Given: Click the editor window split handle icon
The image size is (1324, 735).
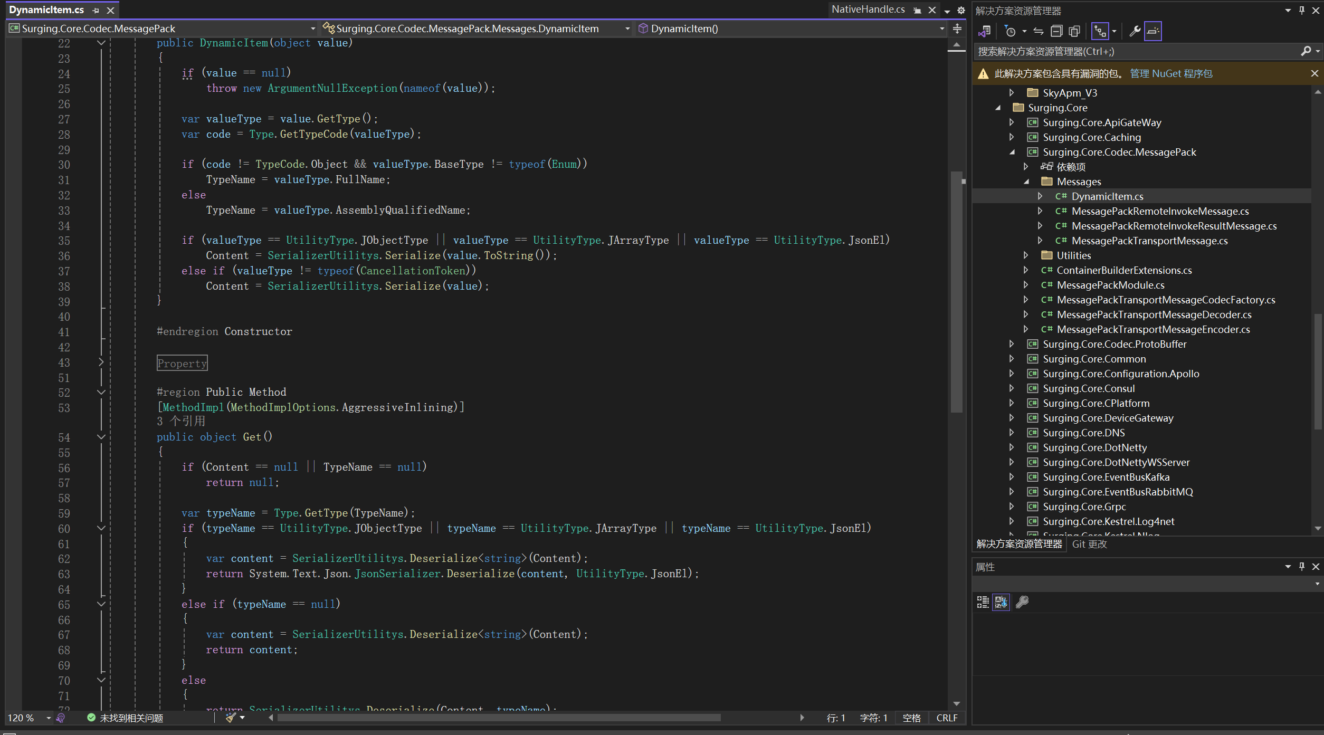Looking at the screenshot, I should click(x=957, y=29).
